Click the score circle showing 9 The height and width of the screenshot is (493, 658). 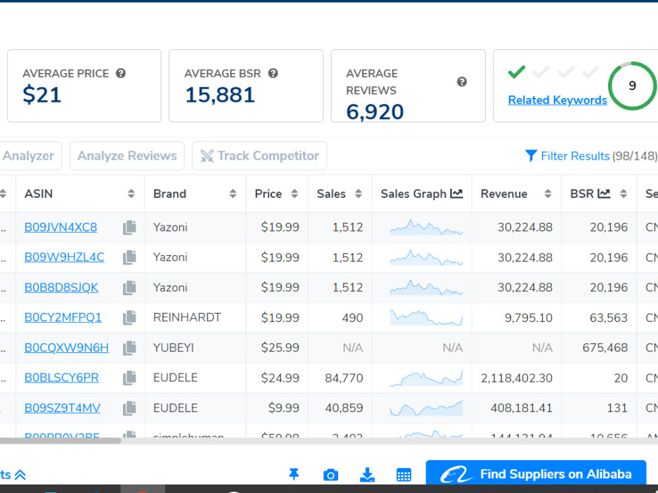[632, 86]
